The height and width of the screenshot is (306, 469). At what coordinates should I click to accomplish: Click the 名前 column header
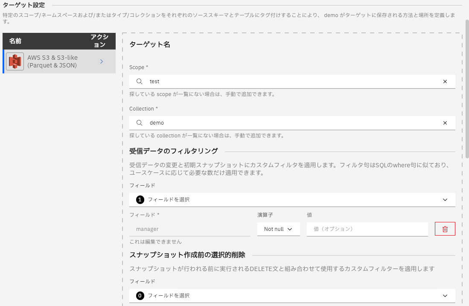tap(15, 41)
